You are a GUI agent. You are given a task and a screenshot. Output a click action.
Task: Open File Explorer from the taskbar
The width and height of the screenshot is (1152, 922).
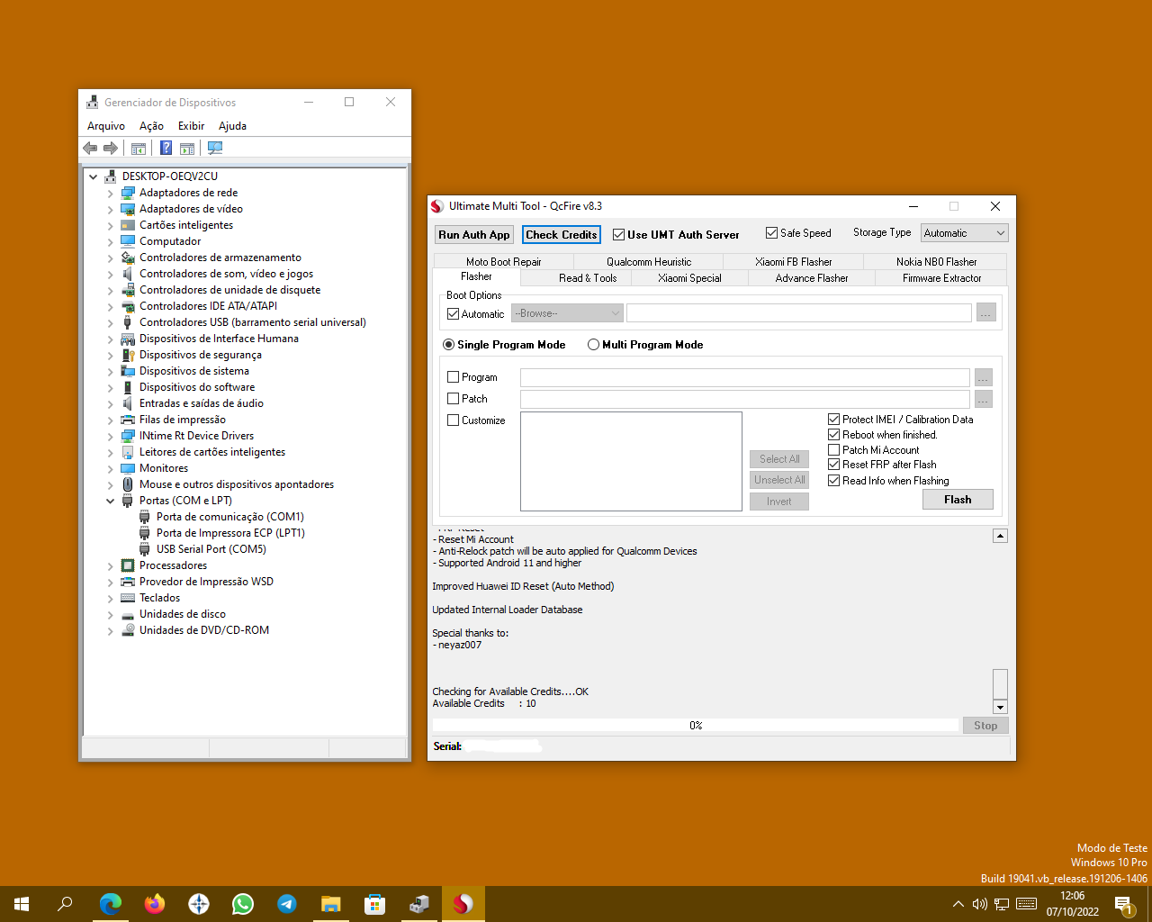[x=331, y=904]
